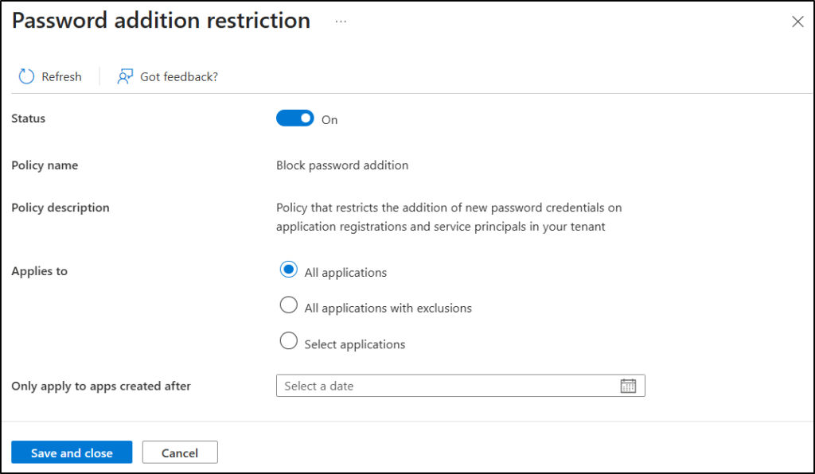815x474 pixels.
Task: Click the Applies to field label
Action: tap(40, 271)
